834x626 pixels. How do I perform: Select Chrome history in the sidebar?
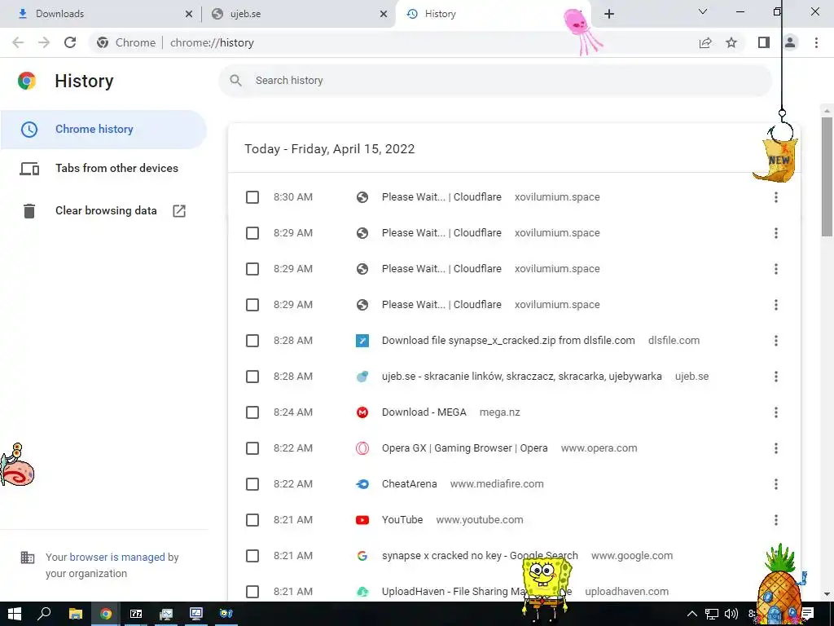pyautogui.click(x=103, y=130)
